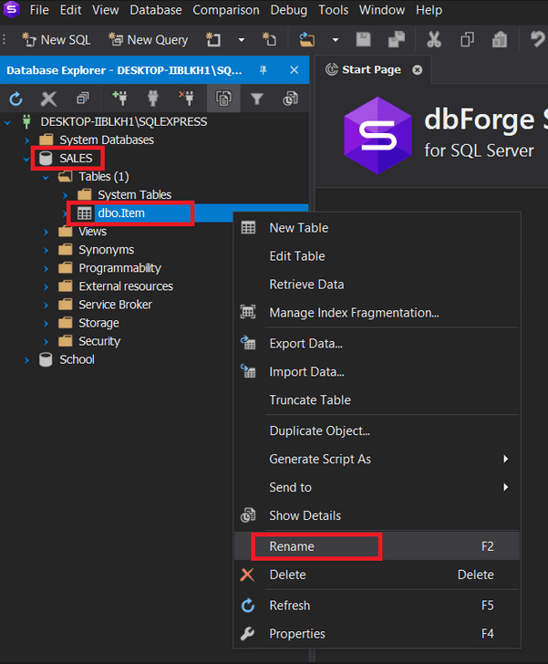This screenshot has height=664, width=548.
Task: Open the Comparison menu
Action: click(x=226, y=10)
